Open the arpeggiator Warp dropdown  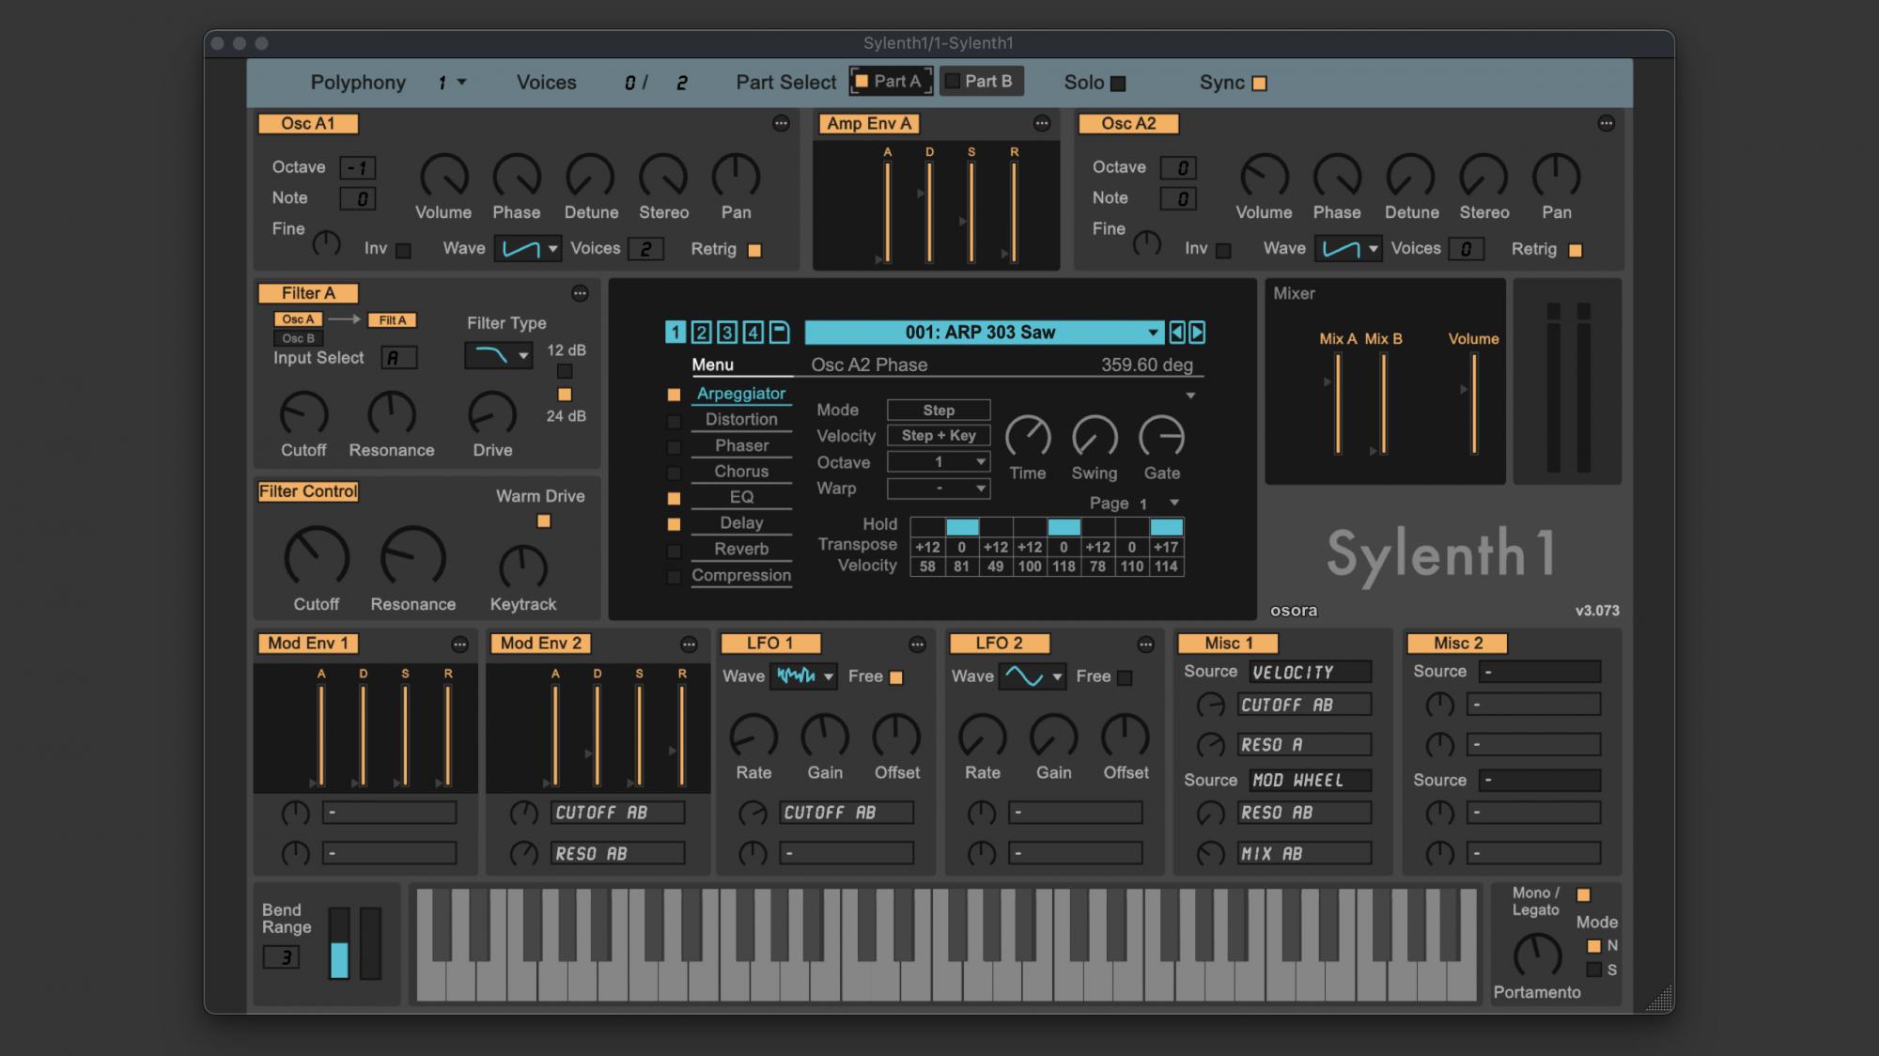point(939,489)
